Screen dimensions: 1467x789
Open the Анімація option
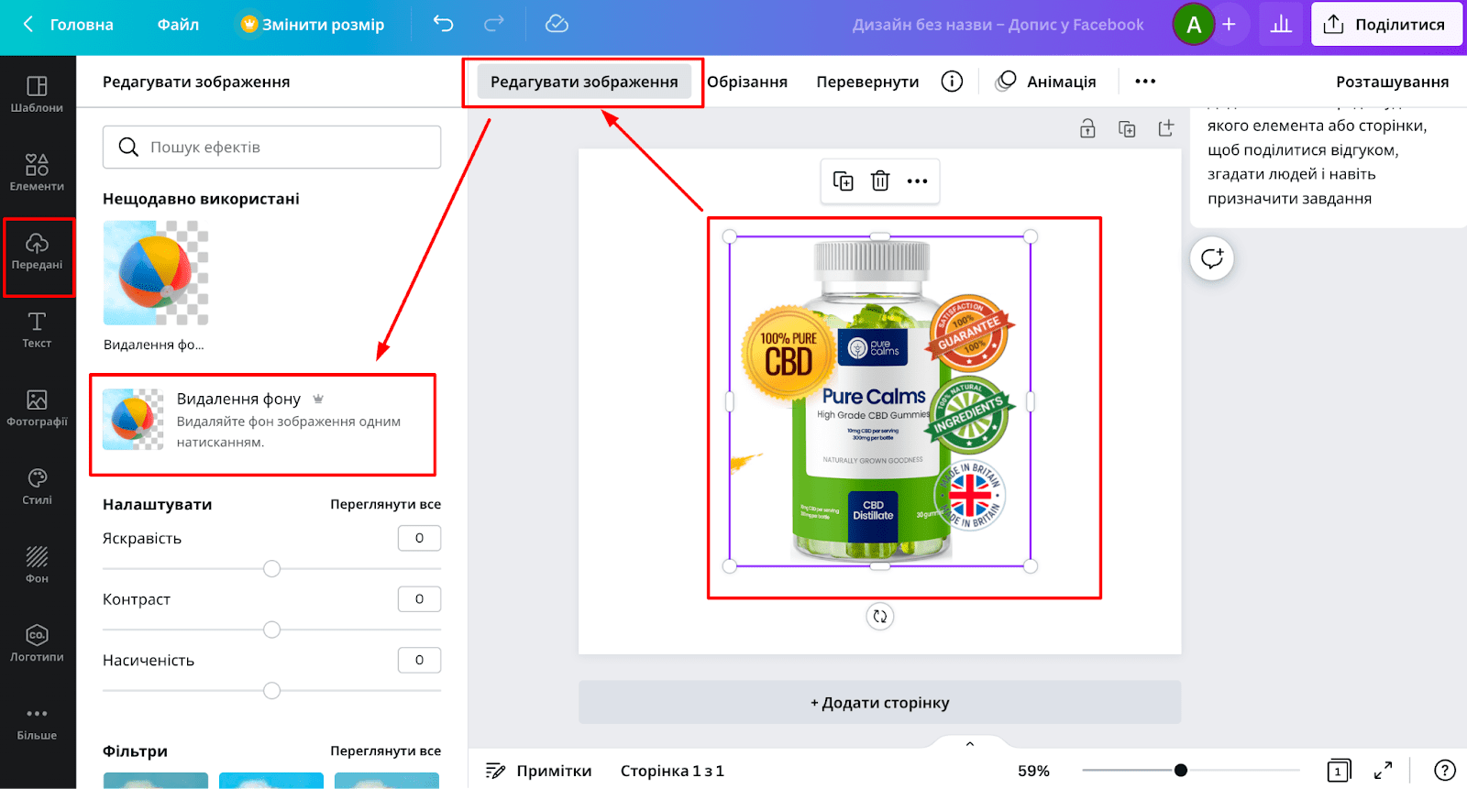click(x=1046, y=82)
